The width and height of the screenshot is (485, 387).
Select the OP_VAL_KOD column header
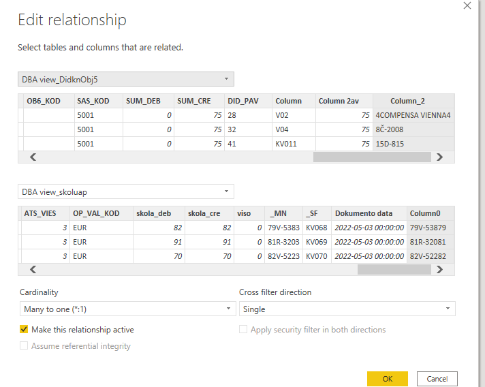click(101, 213)
